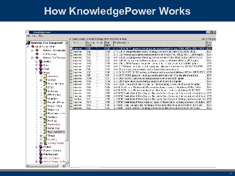Click the DRG's folder icon
The height and width of the screenshot is (176, 235).
click(45, 87)
